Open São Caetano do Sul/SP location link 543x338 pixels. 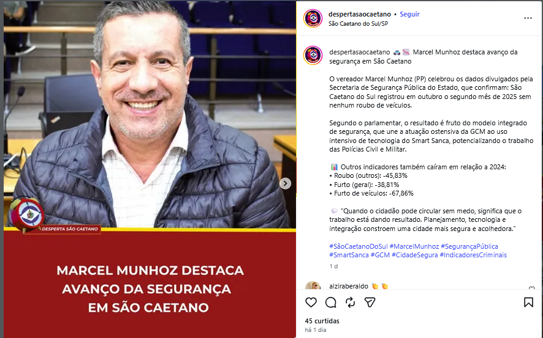click(x=358, y=23)
